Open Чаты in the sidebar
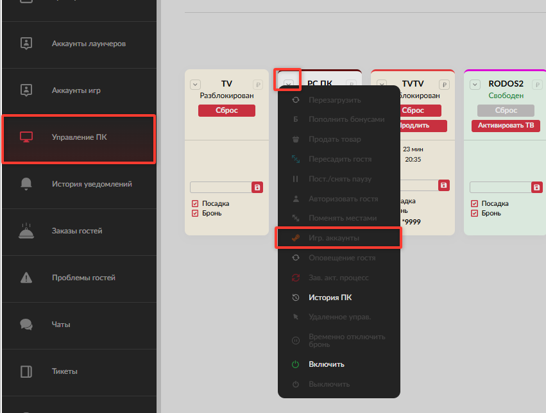Image resolution: width=546 pixels, height=413 pixels. click(80, 324)
